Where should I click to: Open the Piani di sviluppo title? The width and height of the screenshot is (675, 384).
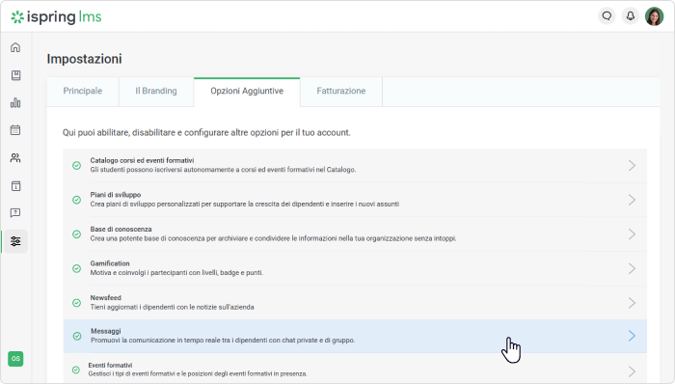point(116,195)
